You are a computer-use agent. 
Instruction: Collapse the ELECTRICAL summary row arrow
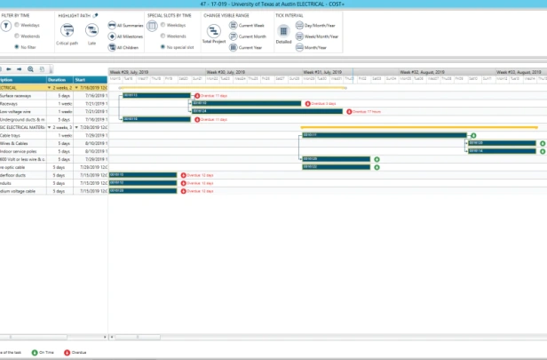pos(49,88)
